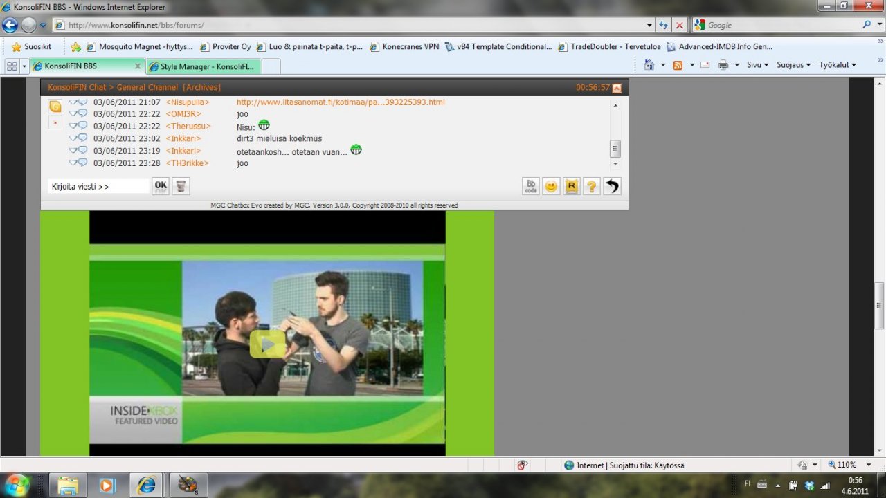Click the yellow question mark help icon
Screen dimensions: 886x498
click(x=591, y=186)
